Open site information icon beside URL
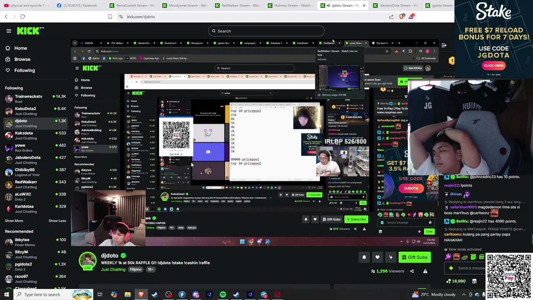This screenshot has height=300, width=533. [121, 17]
